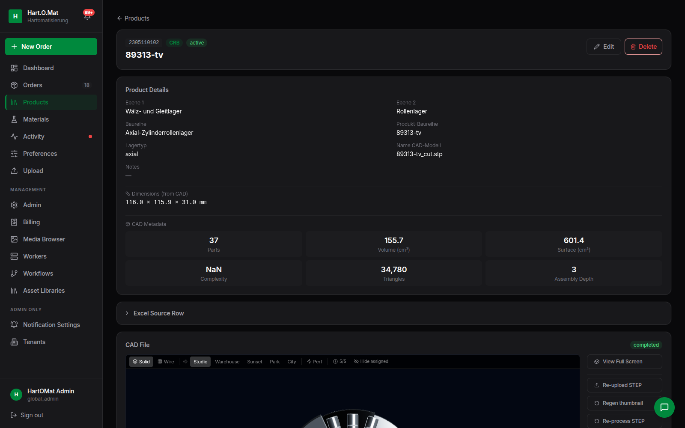Screen dimensions: 685x428
Task: Open the Preferences page
Action: pyautogui.click(x=51, y=154)
